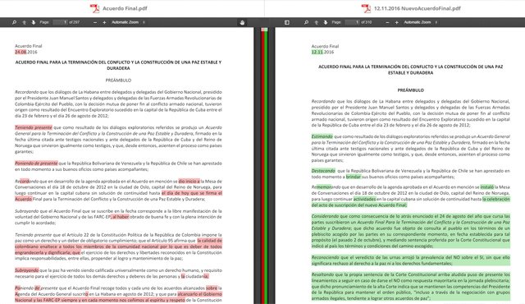Viewport: 525px width, 304px height.
Task: Zoom out the right PDF document
Action: tap(387, 22)
